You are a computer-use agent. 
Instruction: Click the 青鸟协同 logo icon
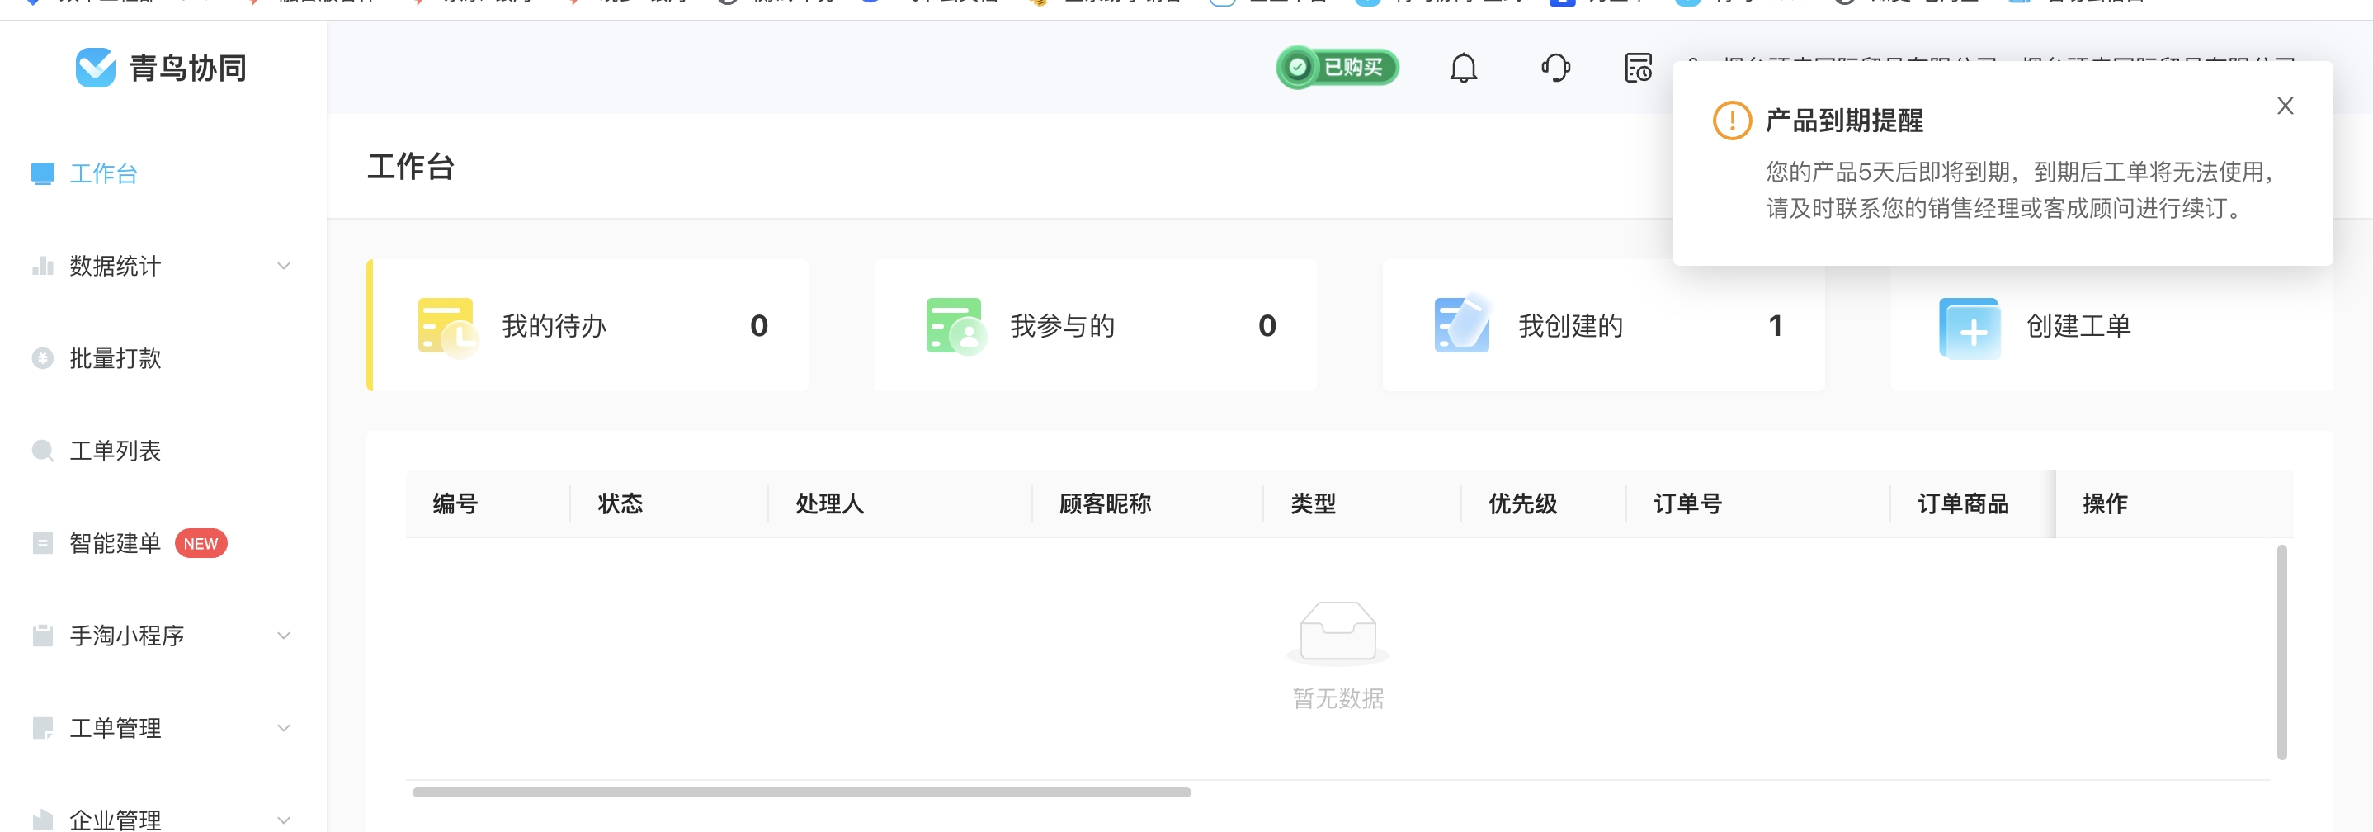coord(95,67)
